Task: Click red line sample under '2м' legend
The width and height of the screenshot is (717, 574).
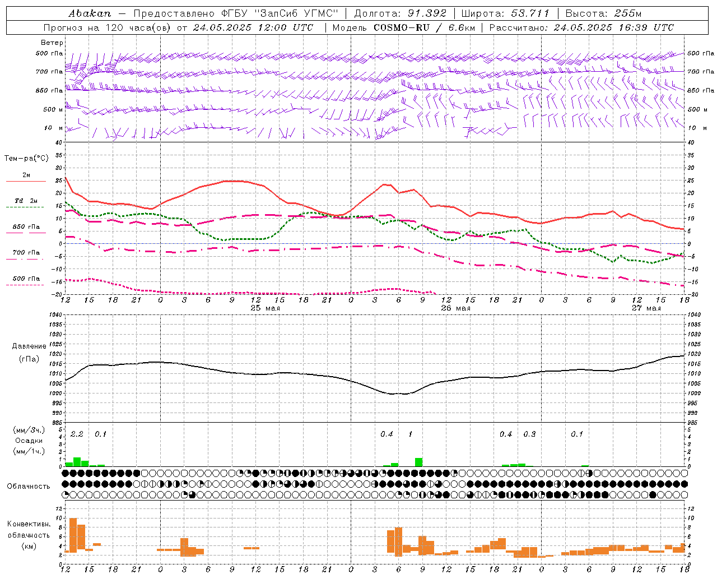Action: [x=26, y=182]
